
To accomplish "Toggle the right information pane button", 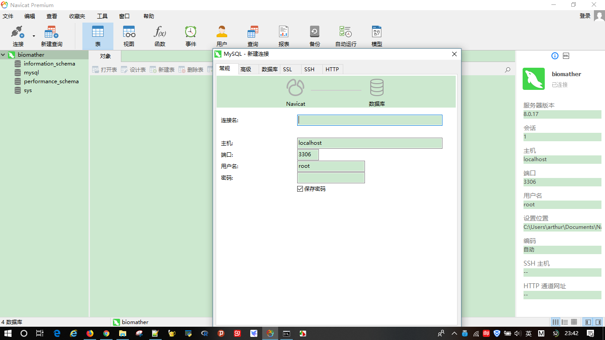I will click(598, 322).
